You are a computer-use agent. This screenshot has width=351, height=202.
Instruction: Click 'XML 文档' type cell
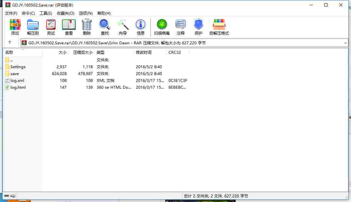click(105, 81)
